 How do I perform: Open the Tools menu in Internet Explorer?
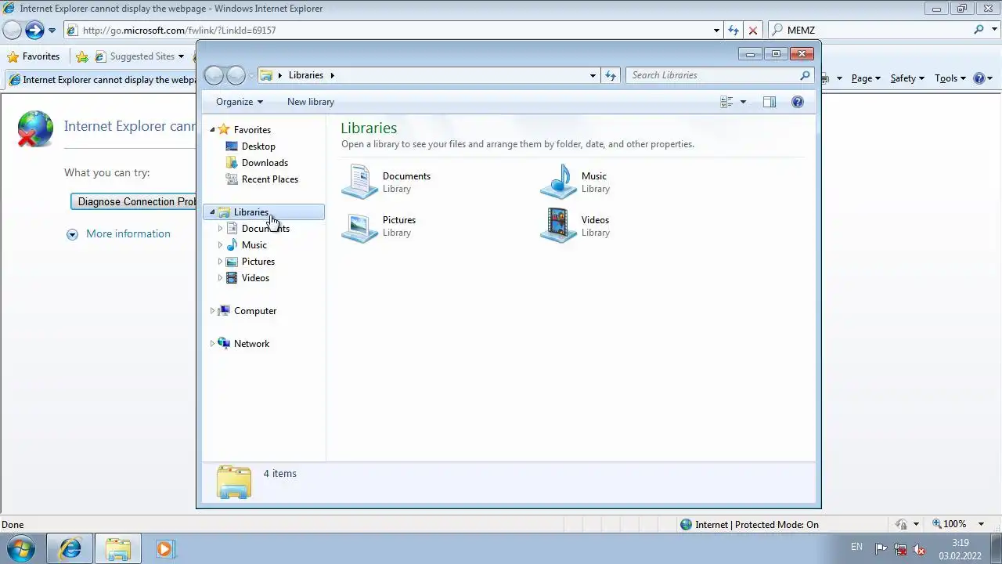tap(950, 78)
